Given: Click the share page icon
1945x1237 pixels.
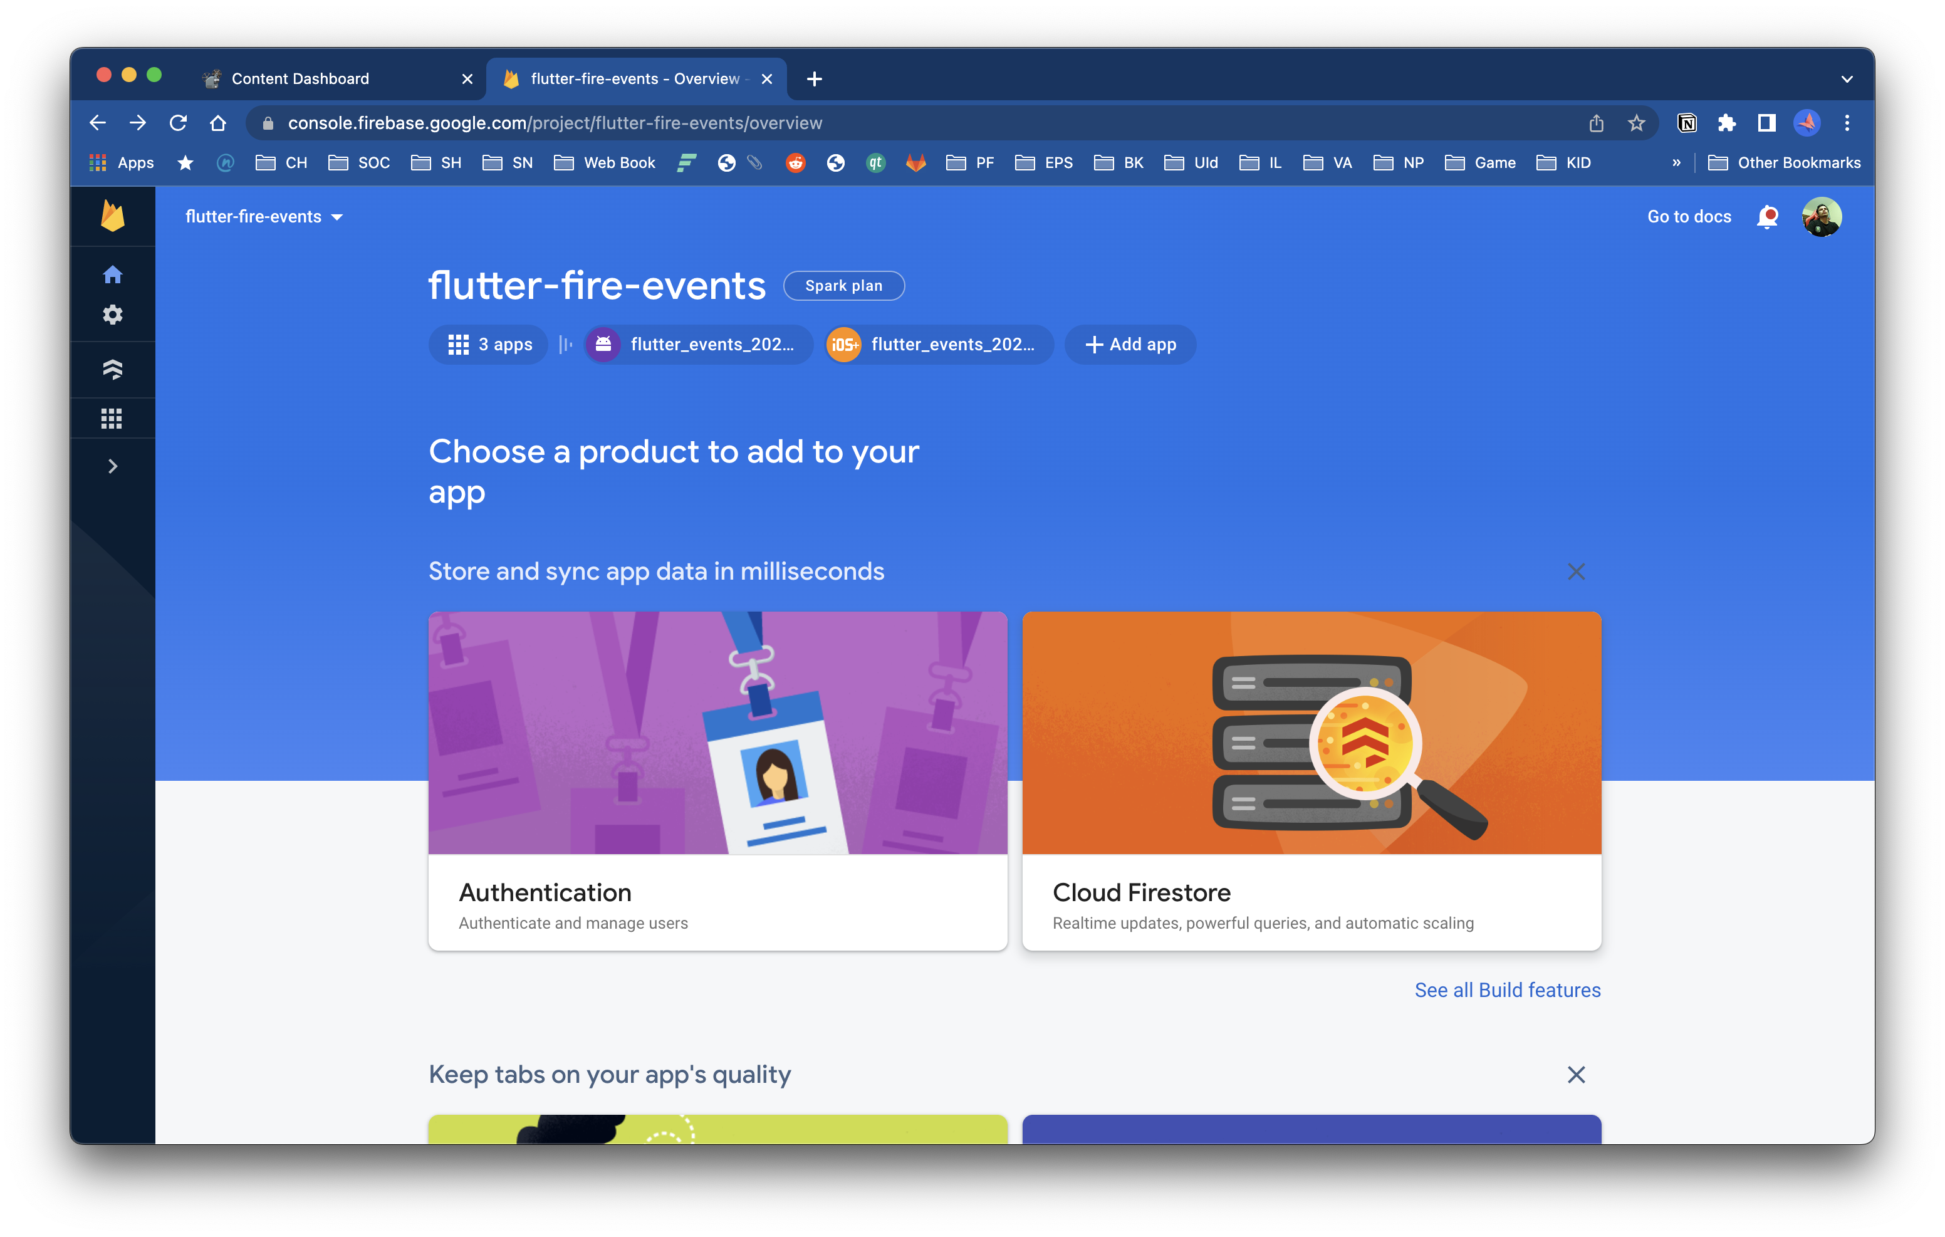Looking at the screenshot, I should coord(1595,123).
